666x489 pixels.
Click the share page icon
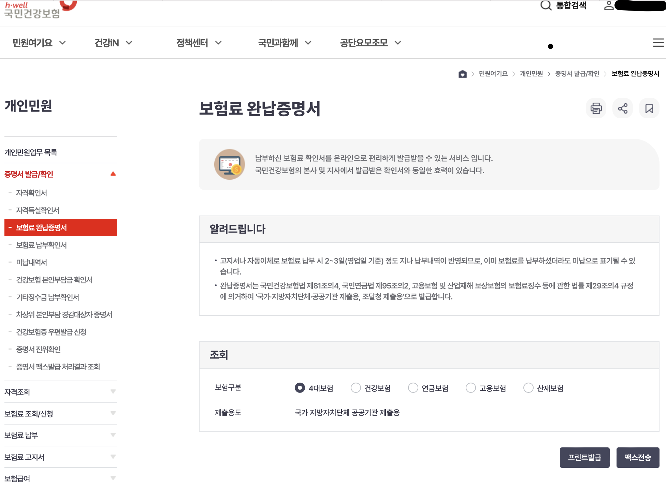tap(622, 108)
